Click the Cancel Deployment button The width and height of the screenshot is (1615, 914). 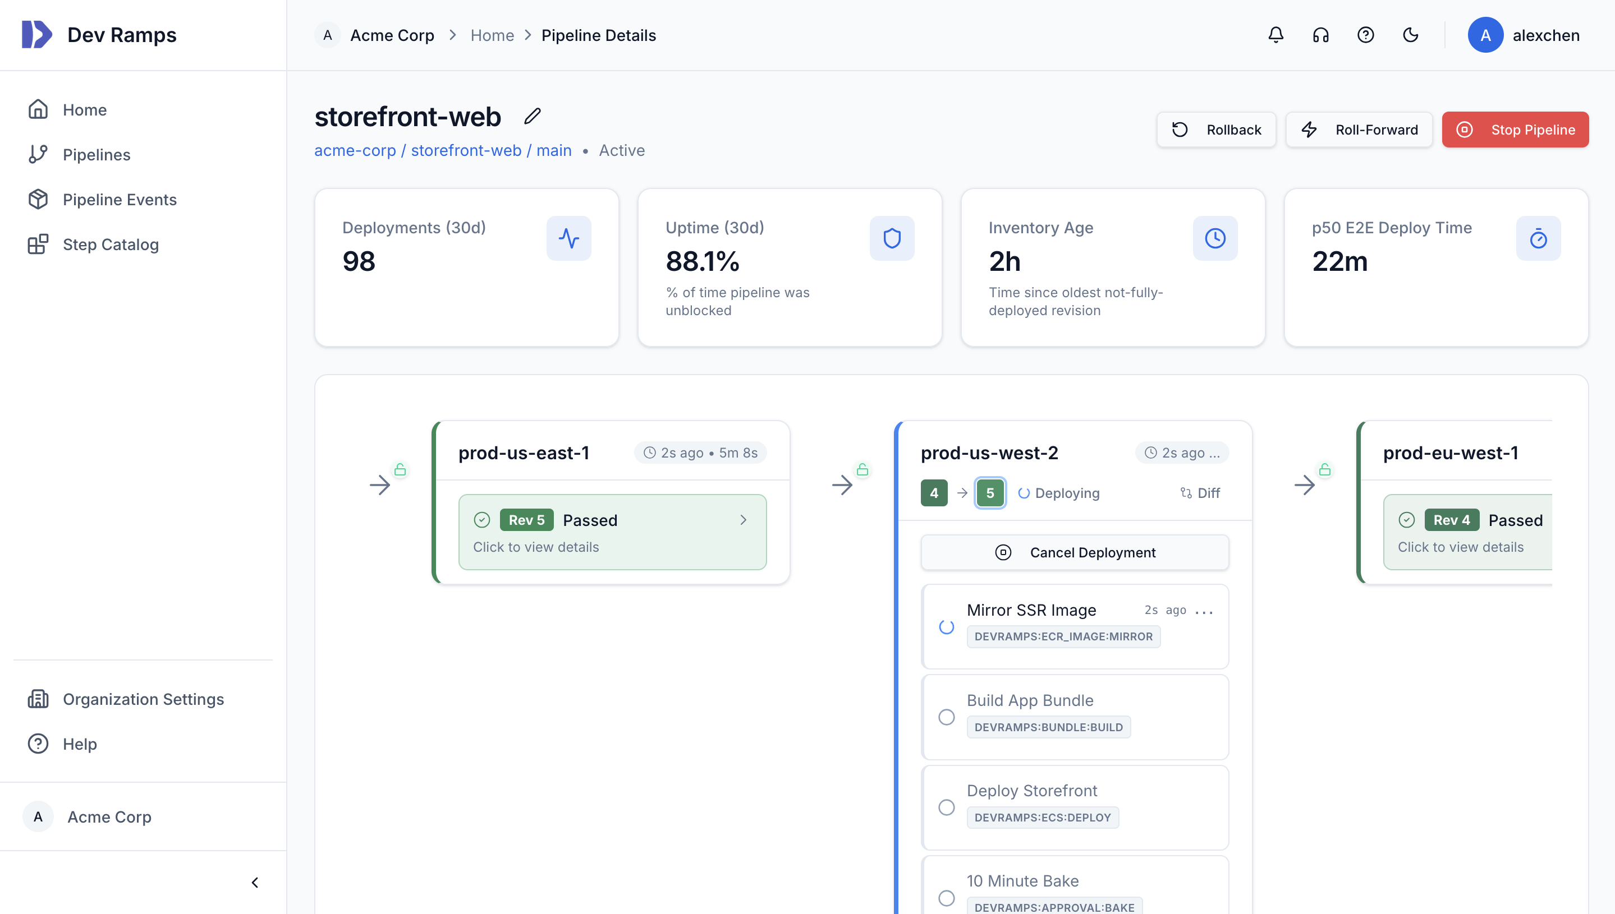tap(1074, 552)
